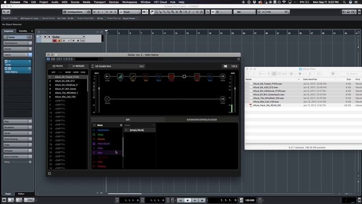Screen dimensions: 362x204
Task: Click the empty white block after Amp
Action: [x=184, y=76]
